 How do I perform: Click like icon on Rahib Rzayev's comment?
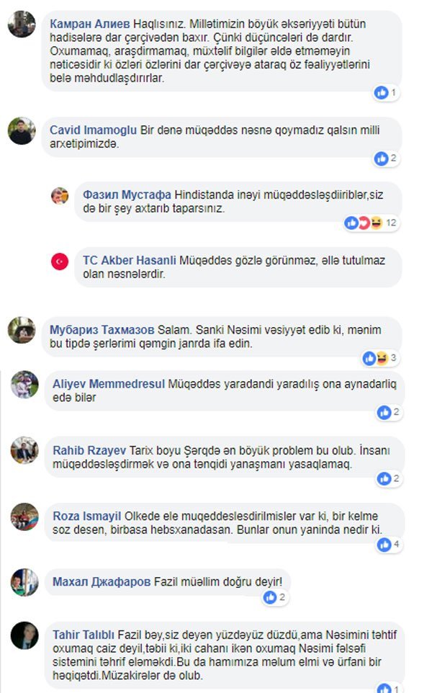pyautogui.click(x=384, y=478)
